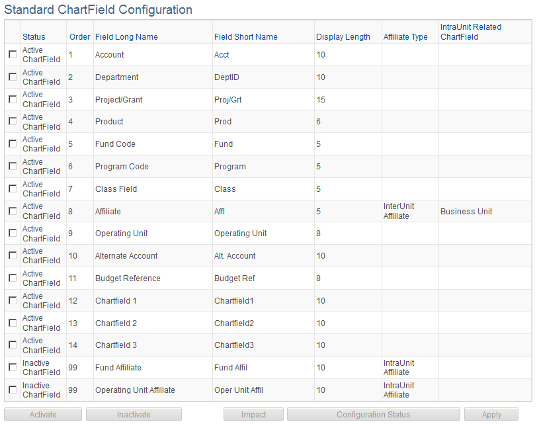Open Configuration Status
Image resolution: width=537 pixels, height=424 pixels.
[374, 414]
